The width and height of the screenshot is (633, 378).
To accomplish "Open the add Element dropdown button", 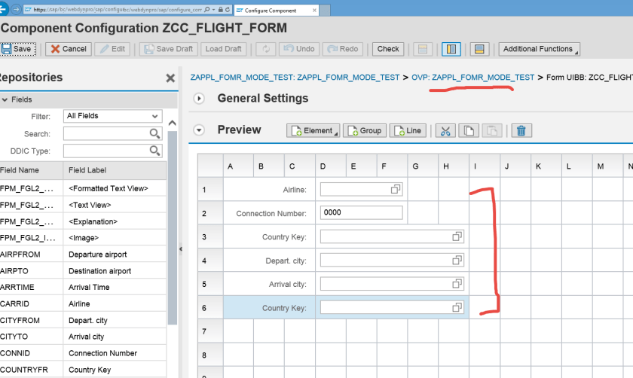I will 313,131.
